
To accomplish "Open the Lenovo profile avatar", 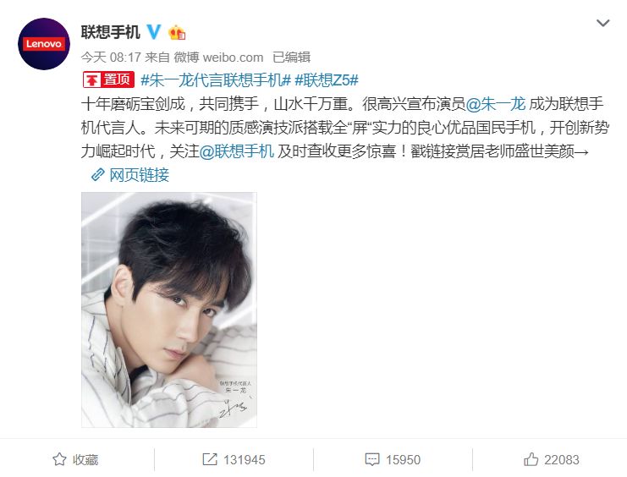I will (44, 44).
